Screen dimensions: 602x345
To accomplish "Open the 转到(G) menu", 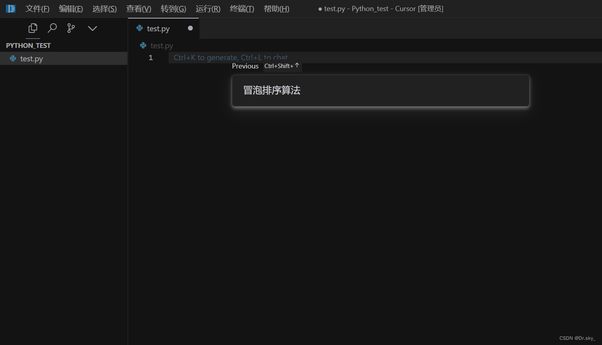I will (173, 9).
